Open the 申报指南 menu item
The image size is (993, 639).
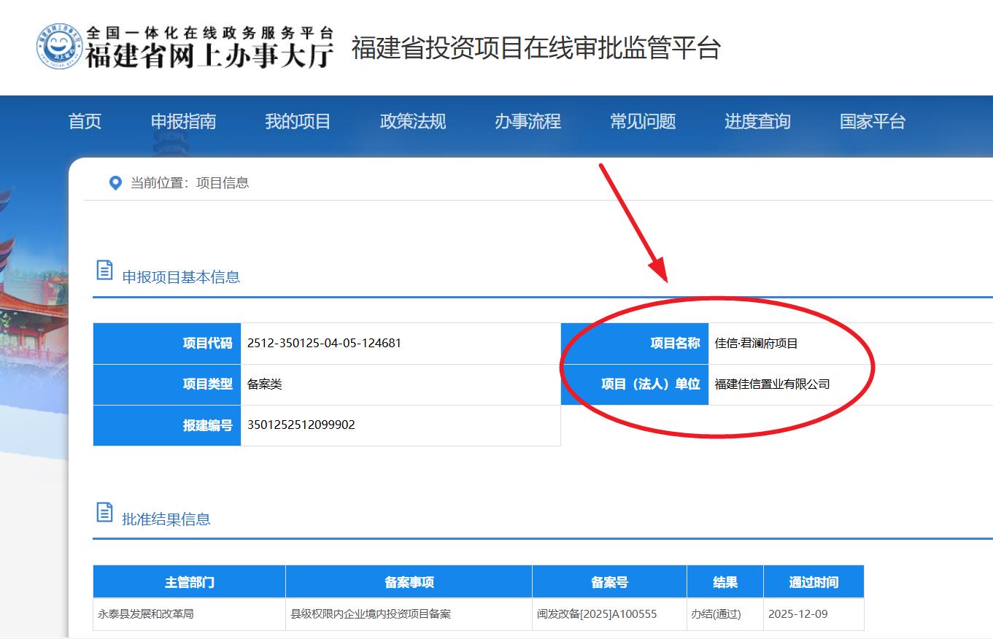click(183, 121)
